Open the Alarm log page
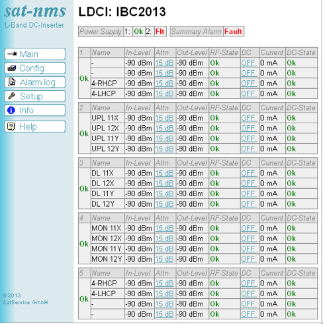The image size is (323, 324). tap(35, 82)
